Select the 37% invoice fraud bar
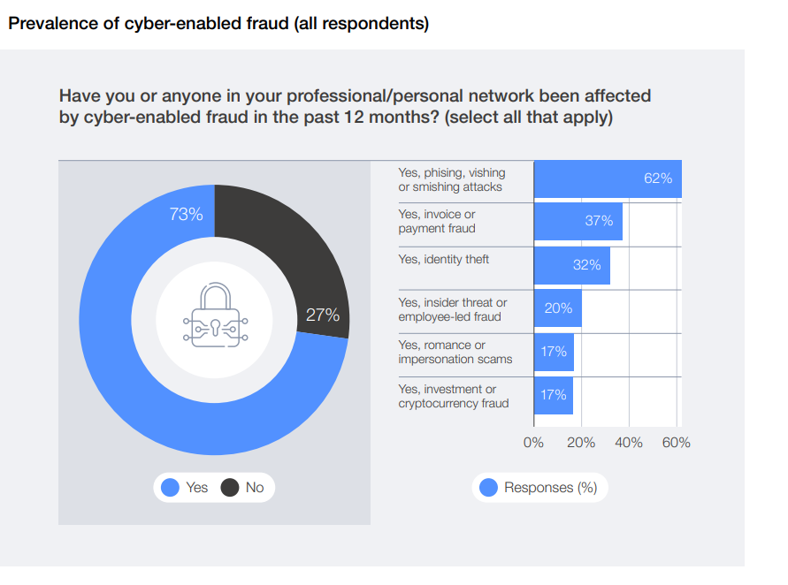The width and height of the screenshot is (788, 585). 578,221
